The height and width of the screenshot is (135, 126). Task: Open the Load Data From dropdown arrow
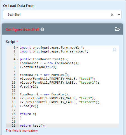(119, 15)
